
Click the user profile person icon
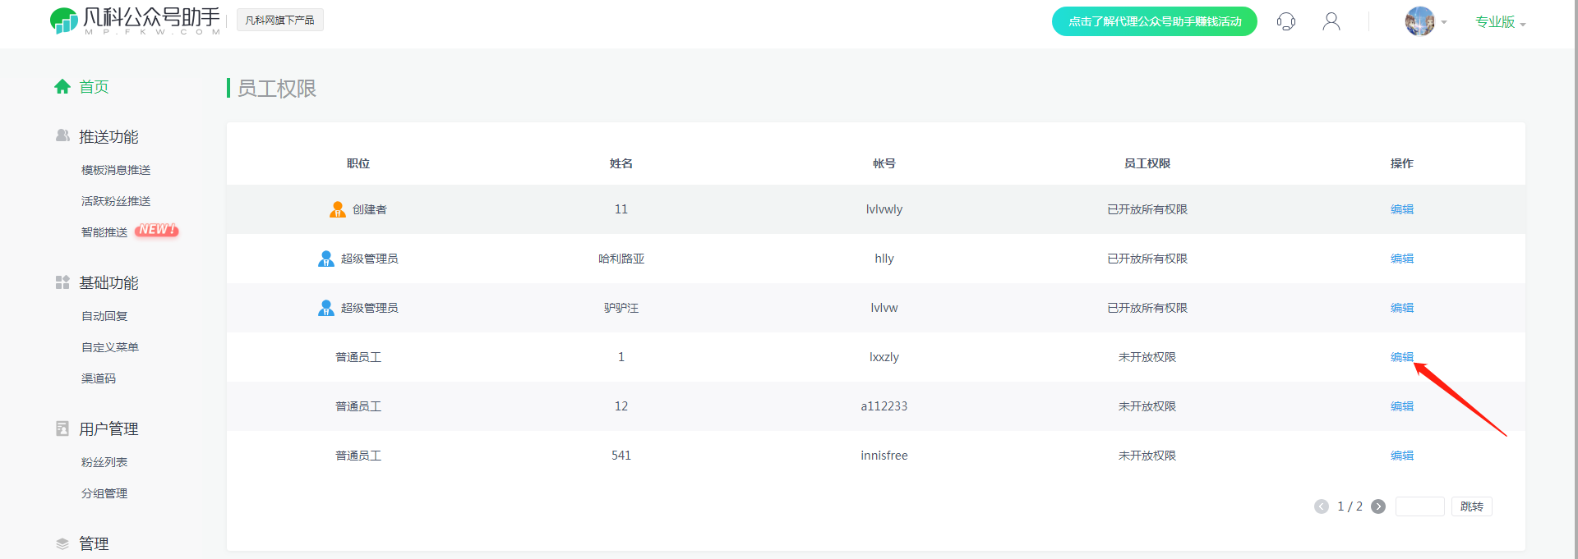1331,21
